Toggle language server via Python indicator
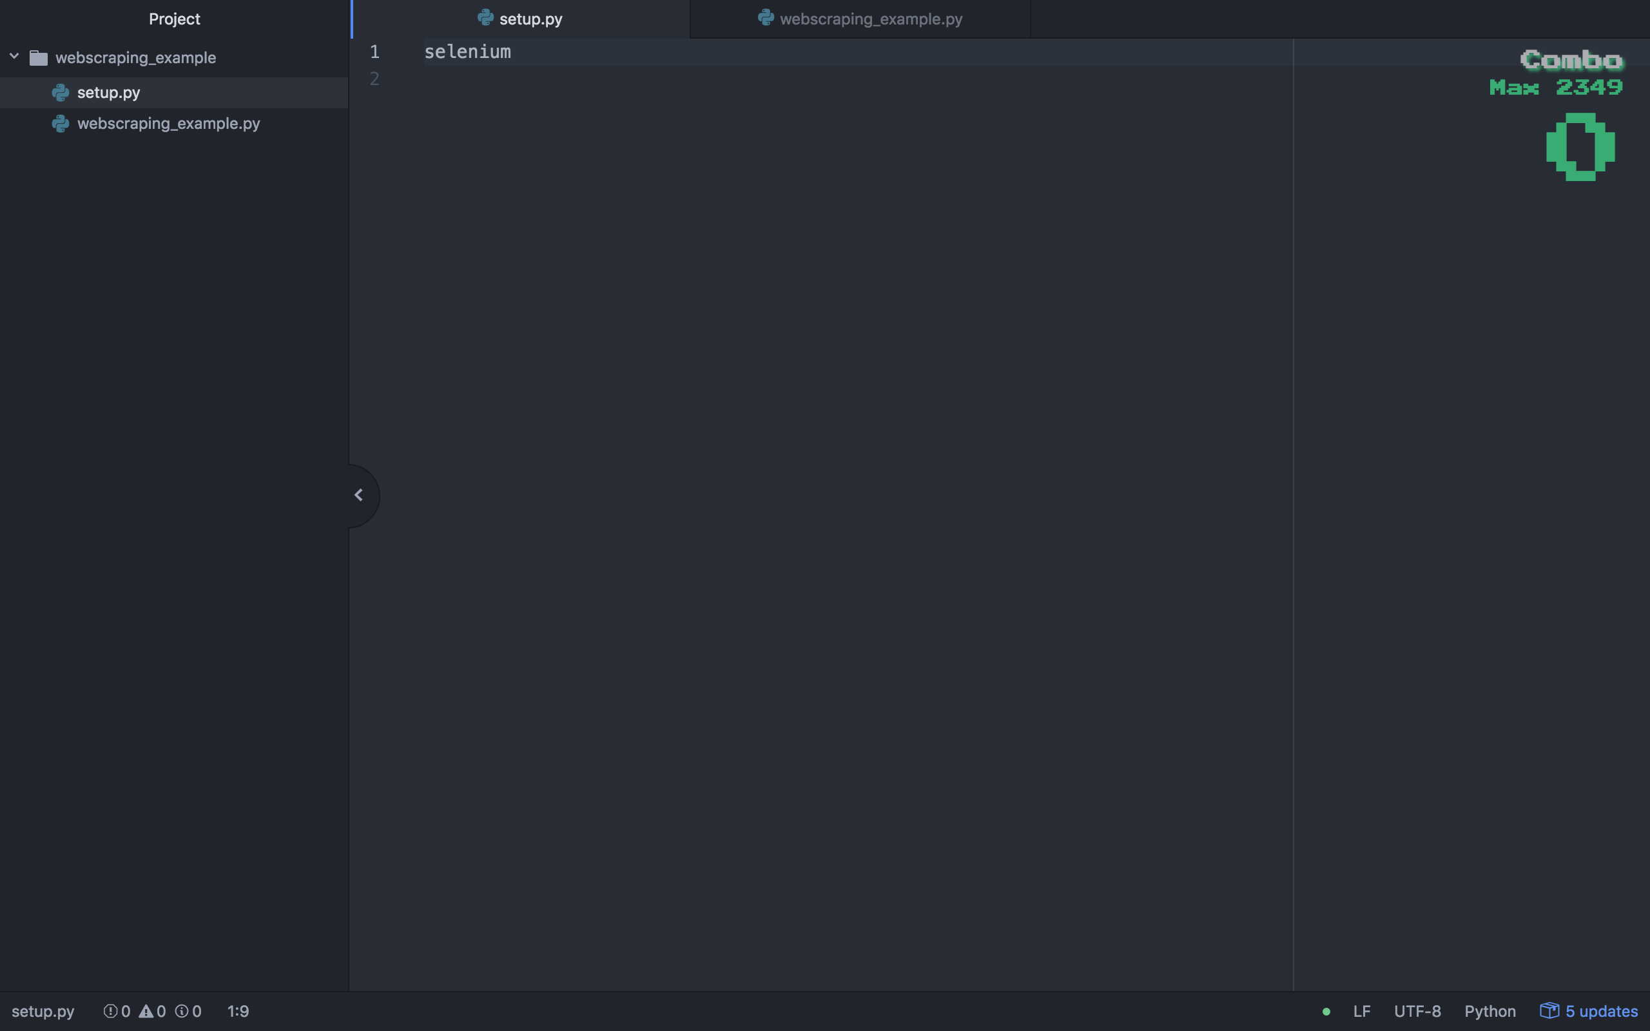The width and height of the screenshot is (1650, 1031). pos(1490,1011)
